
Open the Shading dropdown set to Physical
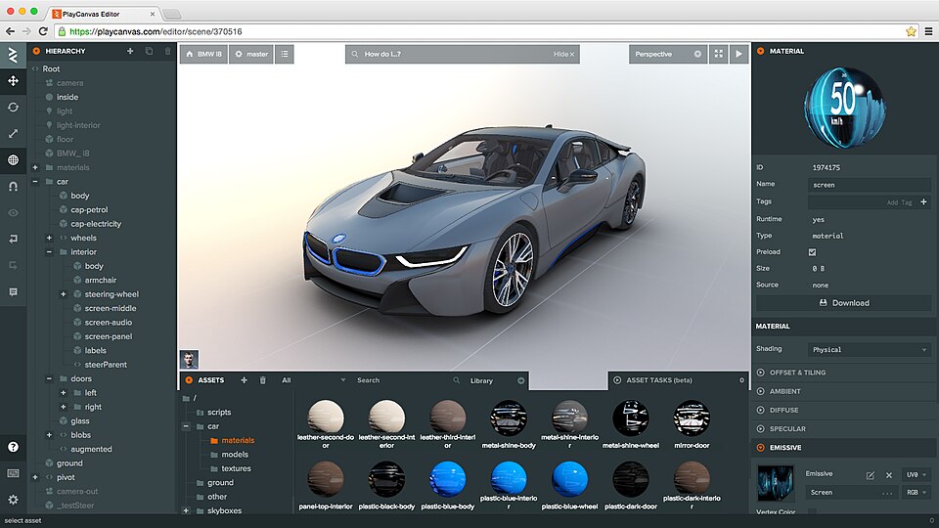click(x=870, y=349)
